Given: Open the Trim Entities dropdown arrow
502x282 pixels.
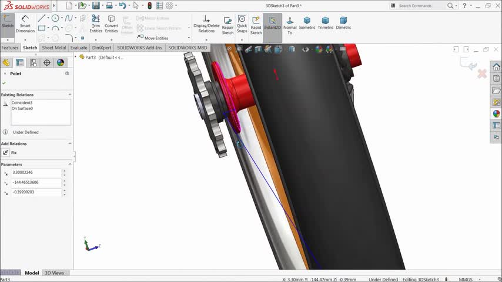Looking at the screenshot, I should [x=96, y=40].
